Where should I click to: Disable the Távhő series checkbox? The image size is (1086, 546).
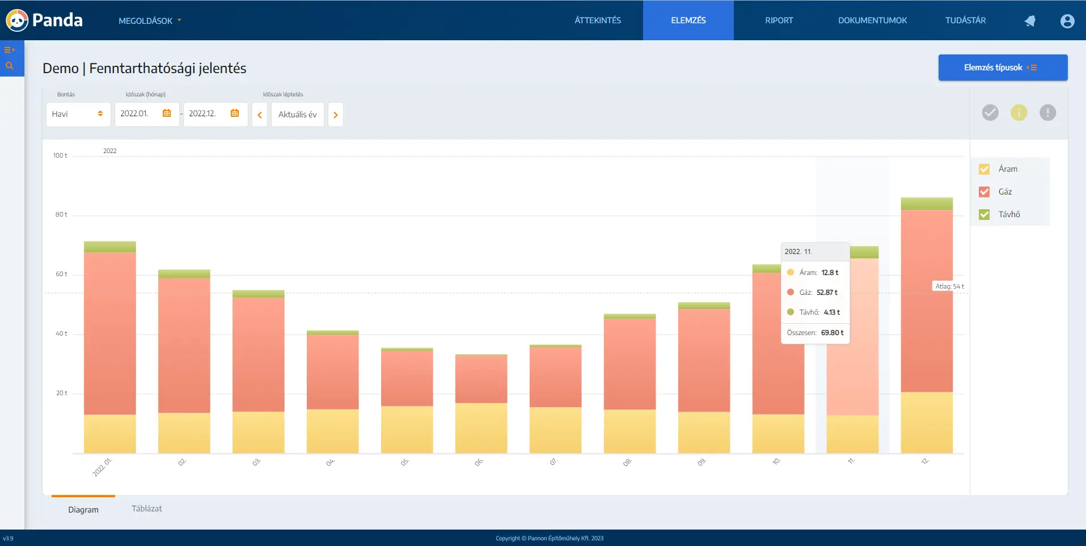pyautogui.click(x=984, y=214)
